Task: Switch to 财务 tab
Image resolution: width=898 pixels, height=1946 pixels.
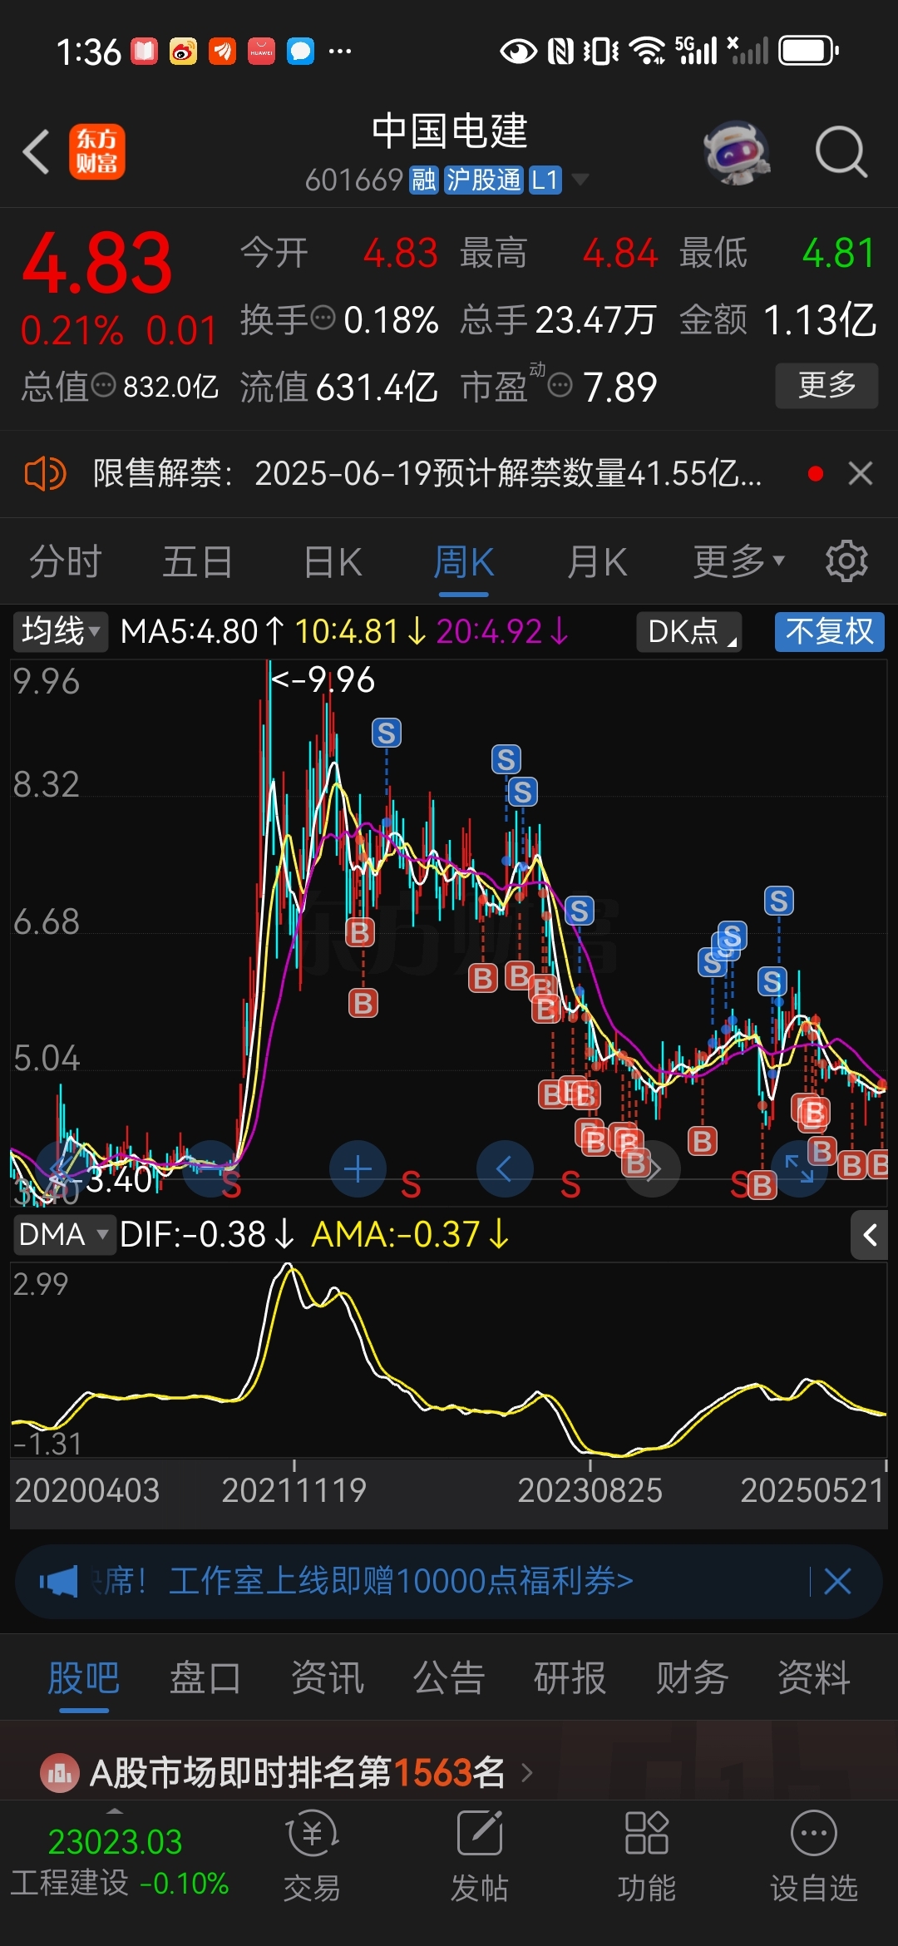Action: pyautogui.click(x=692, y=1677)
